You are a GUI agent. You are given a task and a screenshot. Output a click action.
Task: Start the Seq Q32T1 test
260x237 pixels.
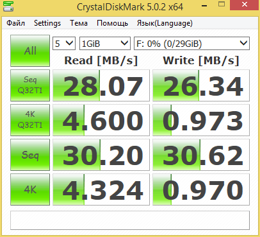(30, 85)
